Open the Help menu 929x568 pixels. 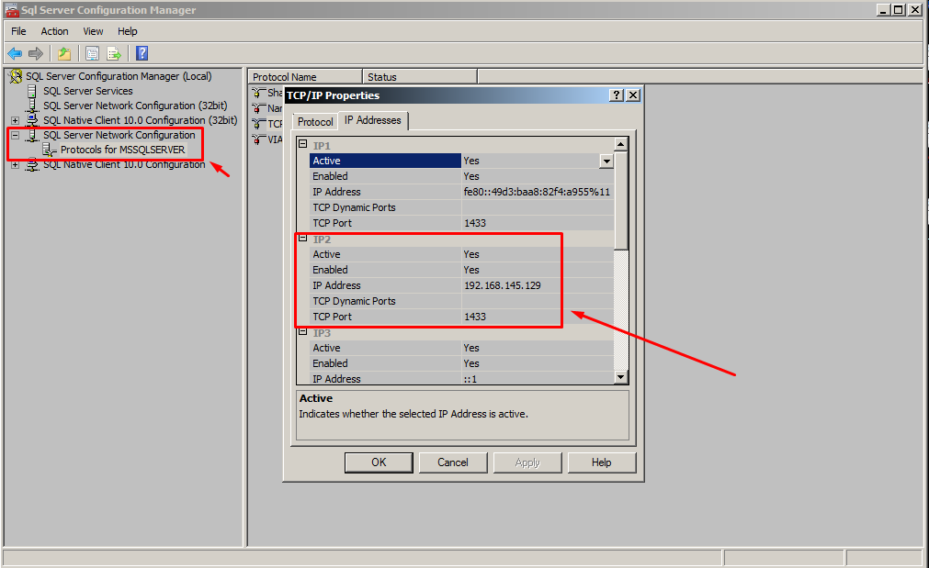(128, 31)
